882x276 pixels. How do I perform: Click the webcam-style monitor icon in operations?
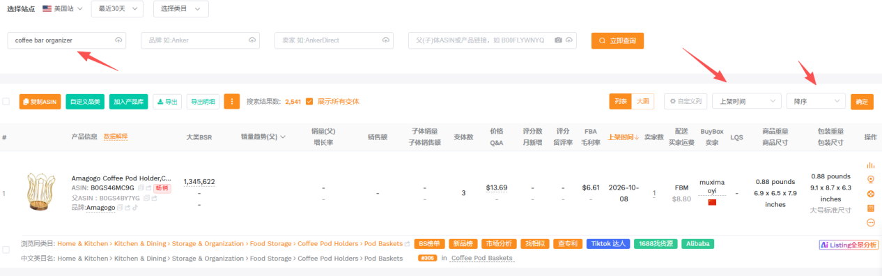870,179
